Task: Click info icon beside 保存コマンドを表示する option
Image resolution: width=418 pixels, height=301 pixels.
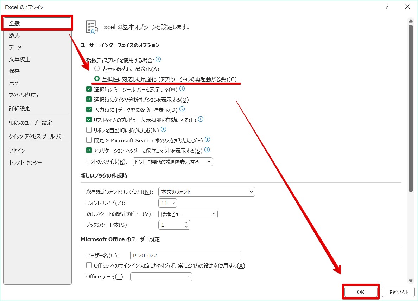Action: click(207, 150)
